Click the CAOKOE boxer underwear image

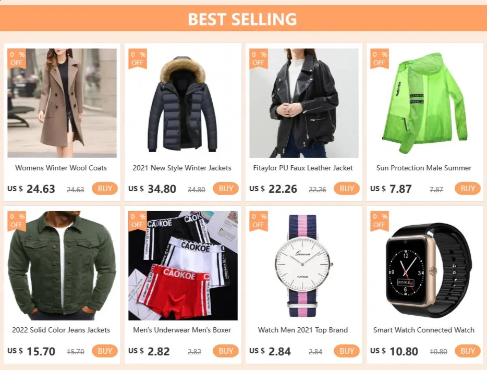click(182, 266)
